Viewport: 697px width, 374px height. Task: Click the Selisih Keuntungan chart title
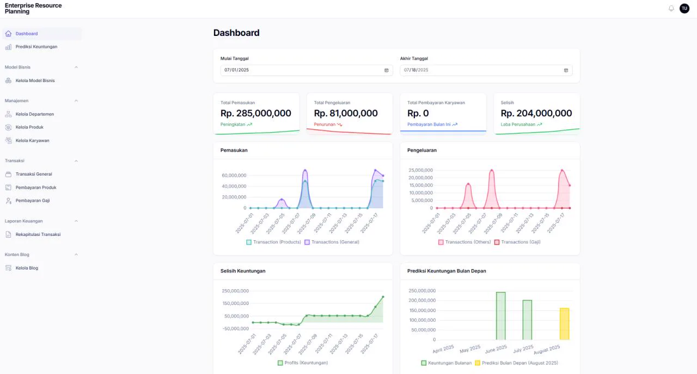[x=243, y=271]
